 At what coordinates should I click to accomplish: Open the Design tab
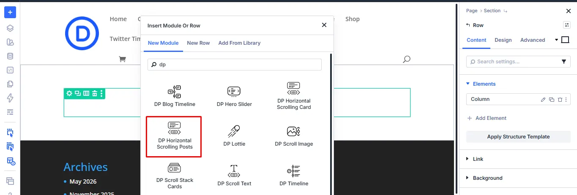[503, 40]
